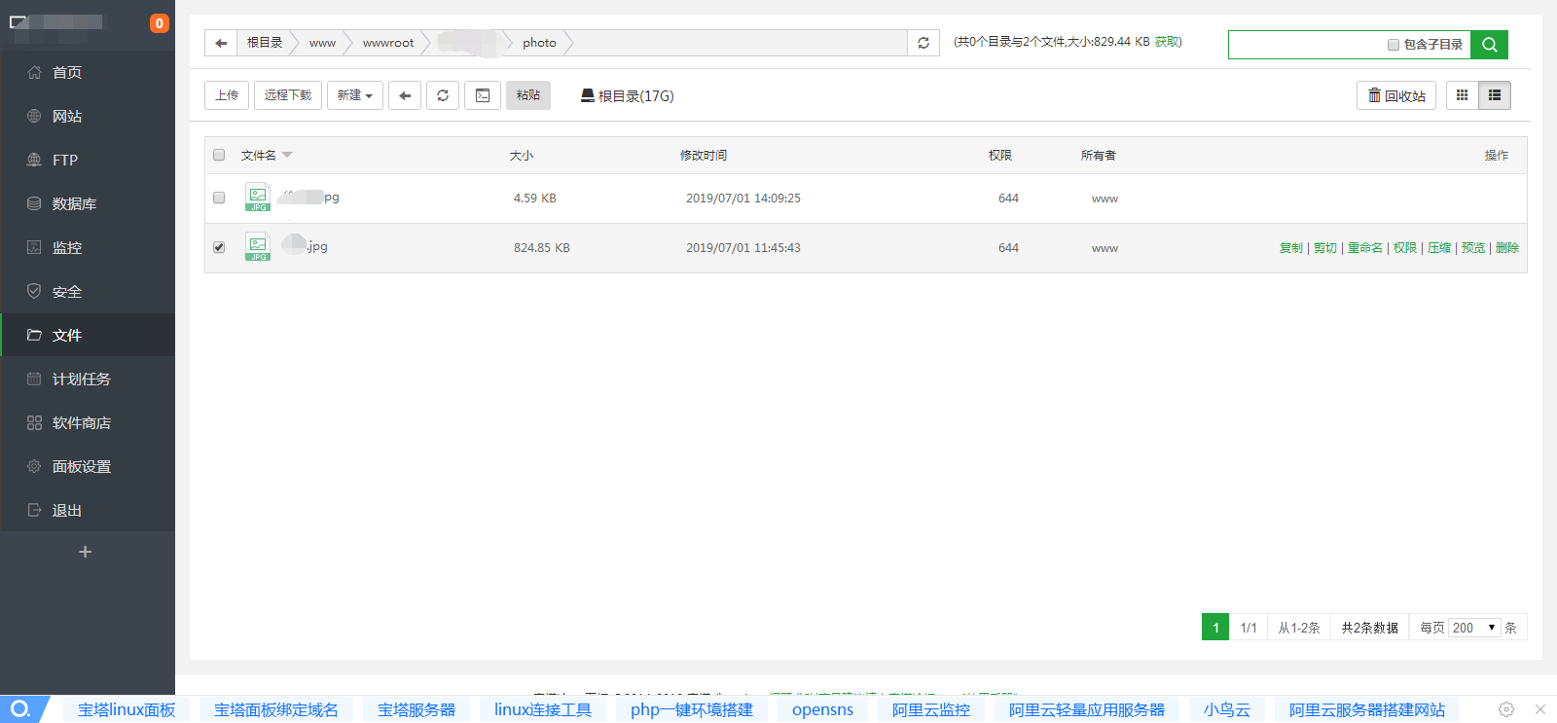Open the gear settings icon in bottom bar
1557x723 pixels.
click(1506, 709)
